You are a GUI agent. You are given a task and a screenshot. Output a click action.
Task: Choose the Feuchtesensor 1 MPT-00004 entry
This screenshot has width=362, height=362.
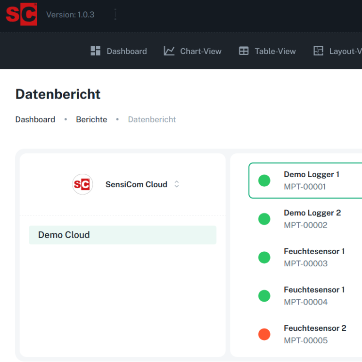pyautogui.click(x=314, y=296)
